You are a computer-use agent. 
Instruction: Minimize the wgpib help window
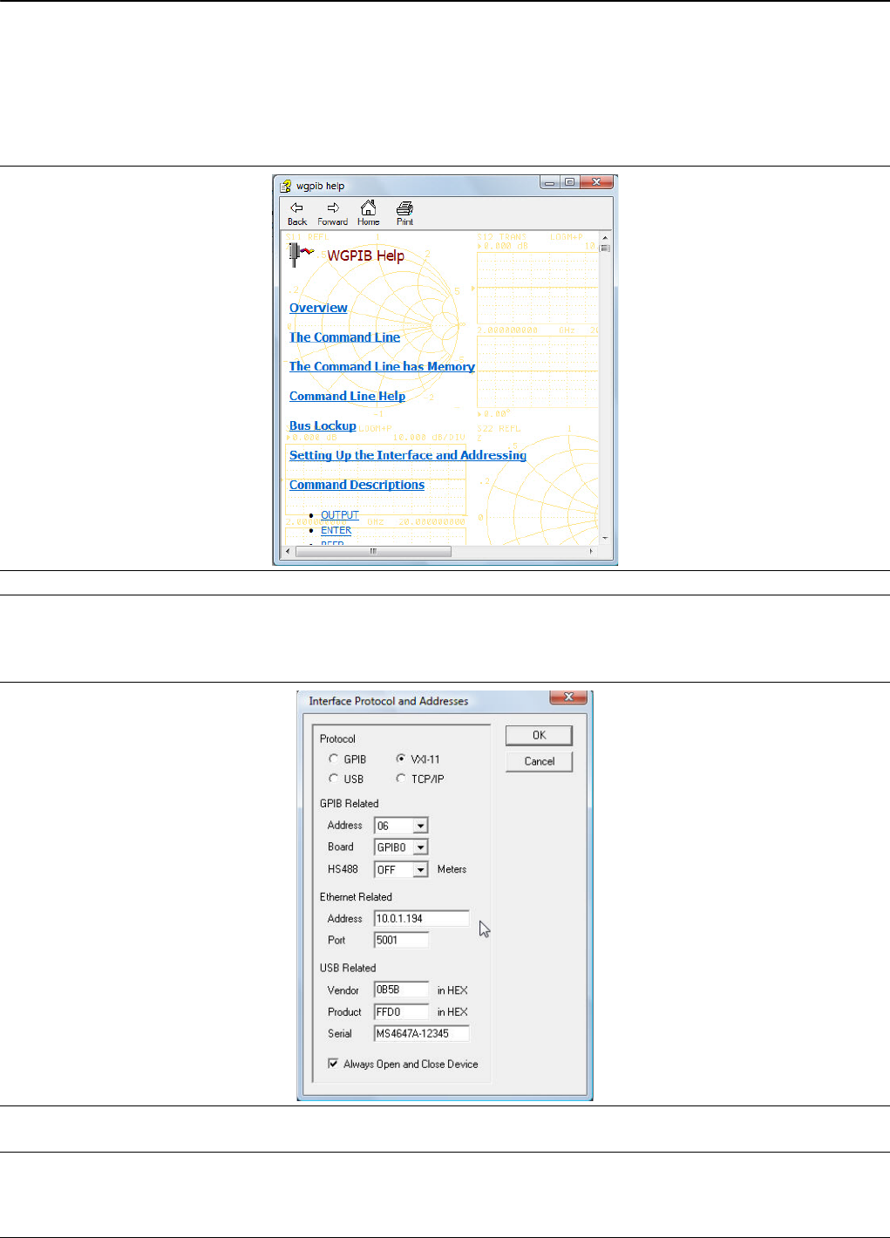coord(549,182)
